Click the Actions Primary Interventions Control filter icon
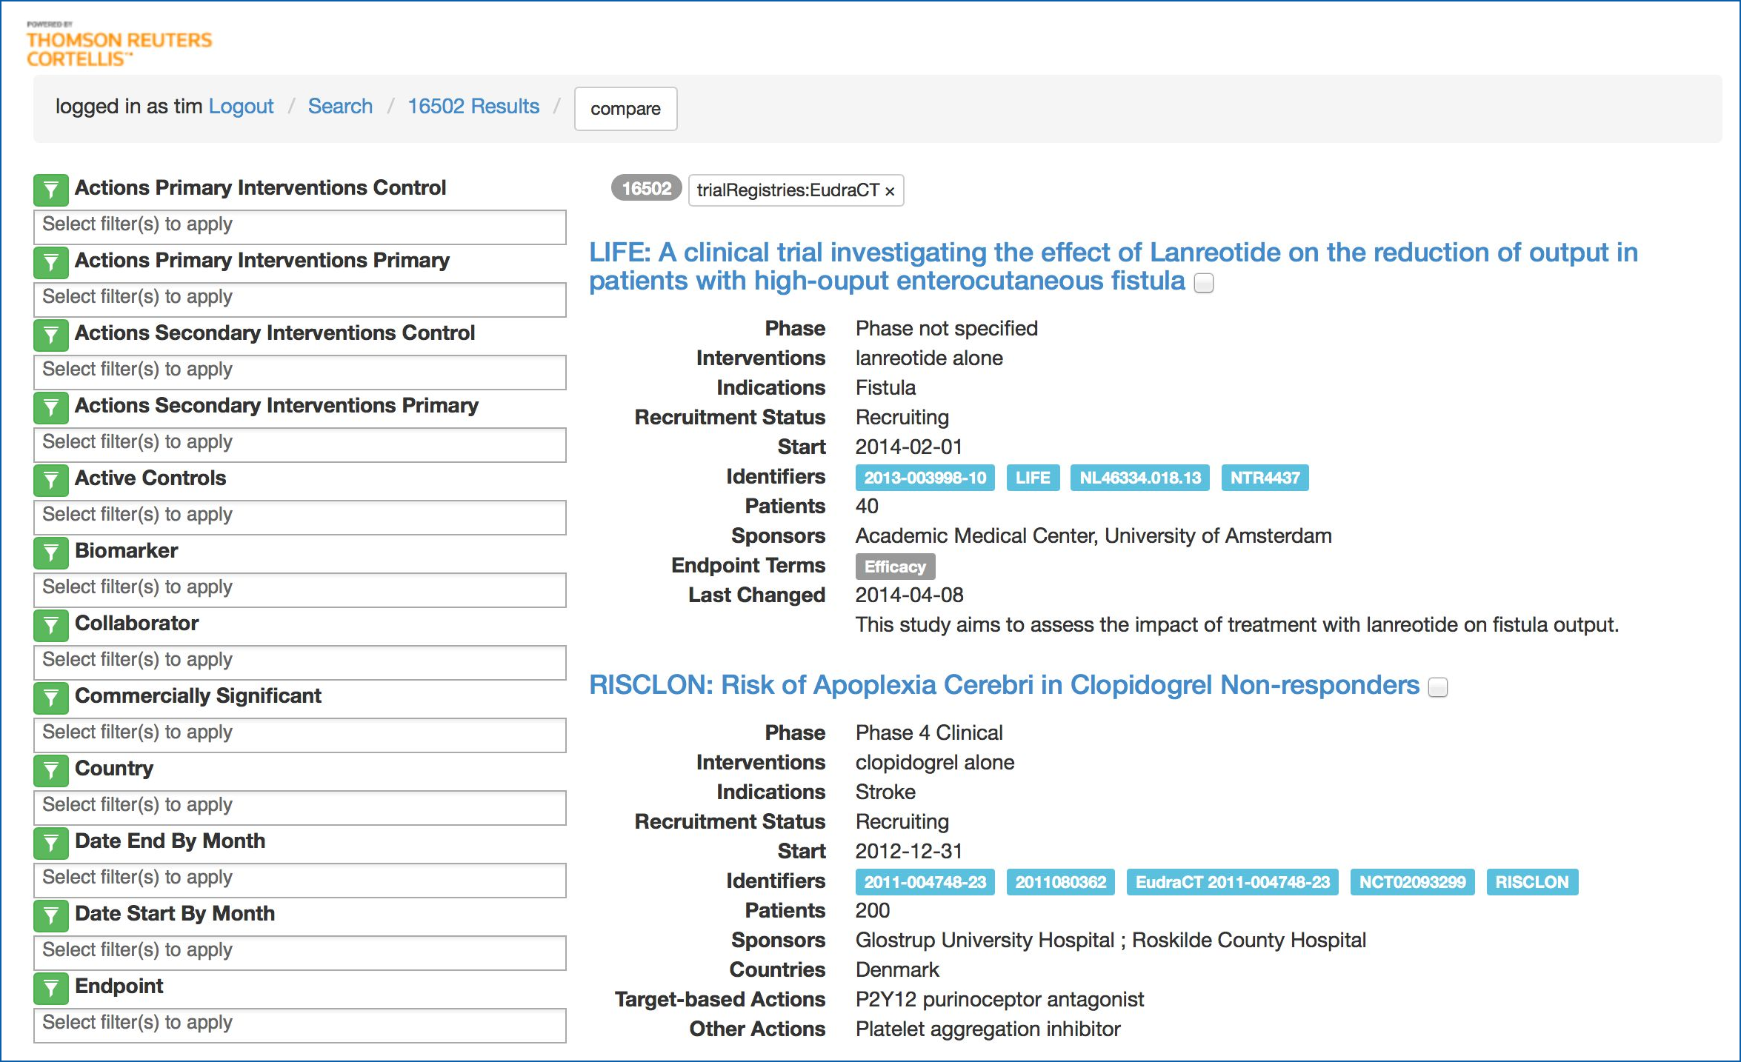 (50, 190)
